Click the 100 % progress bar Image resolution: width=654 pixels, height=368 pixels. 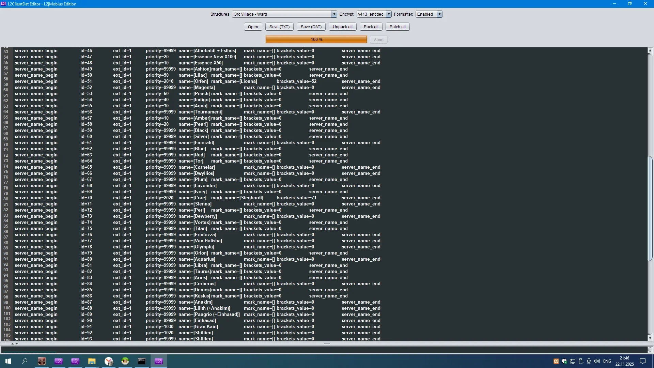(x=316, y=40)
